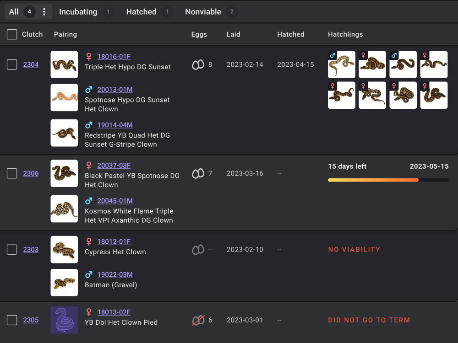
Task: Click the eggs icon for clutch 2304
Action: [198, 65]
